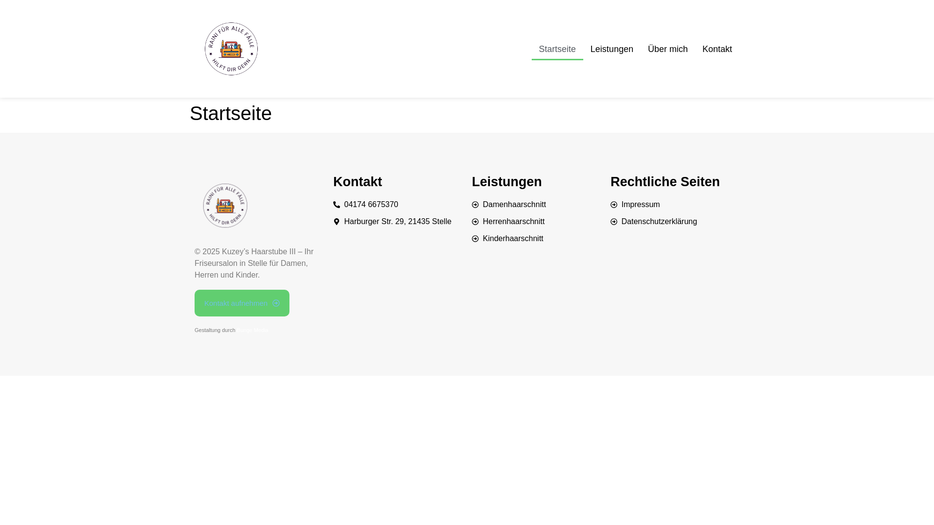The width and height of the screenshot is (934, 525).
Task: Open the Leistungen nav item
Action: click(611, 49)
